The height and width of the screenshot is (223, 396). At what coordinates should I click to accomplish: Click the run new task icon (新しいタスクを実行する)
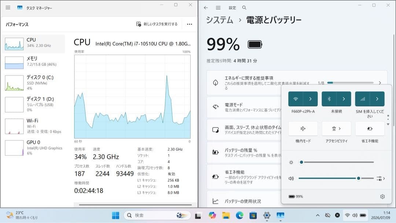click(139, 24)
